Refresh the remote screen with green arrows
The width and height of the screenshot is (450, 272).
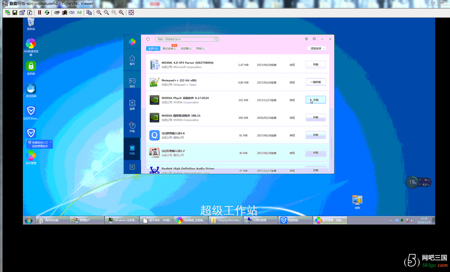47,12
